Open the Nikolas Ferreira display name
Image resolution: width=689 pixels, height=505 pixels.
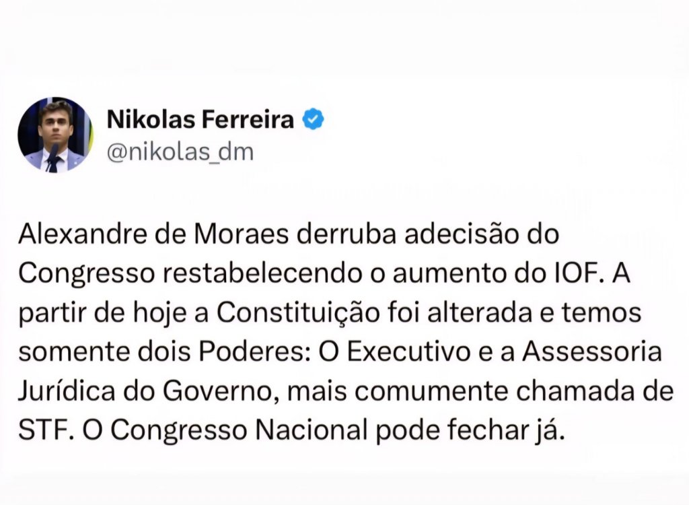coord(201,120)
